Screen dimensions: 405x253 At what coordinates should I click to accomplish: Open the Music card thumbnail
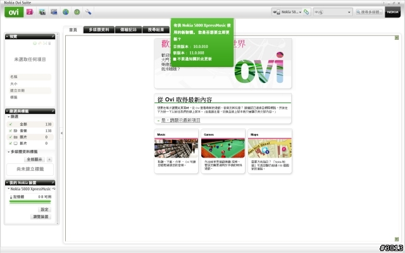177,148
